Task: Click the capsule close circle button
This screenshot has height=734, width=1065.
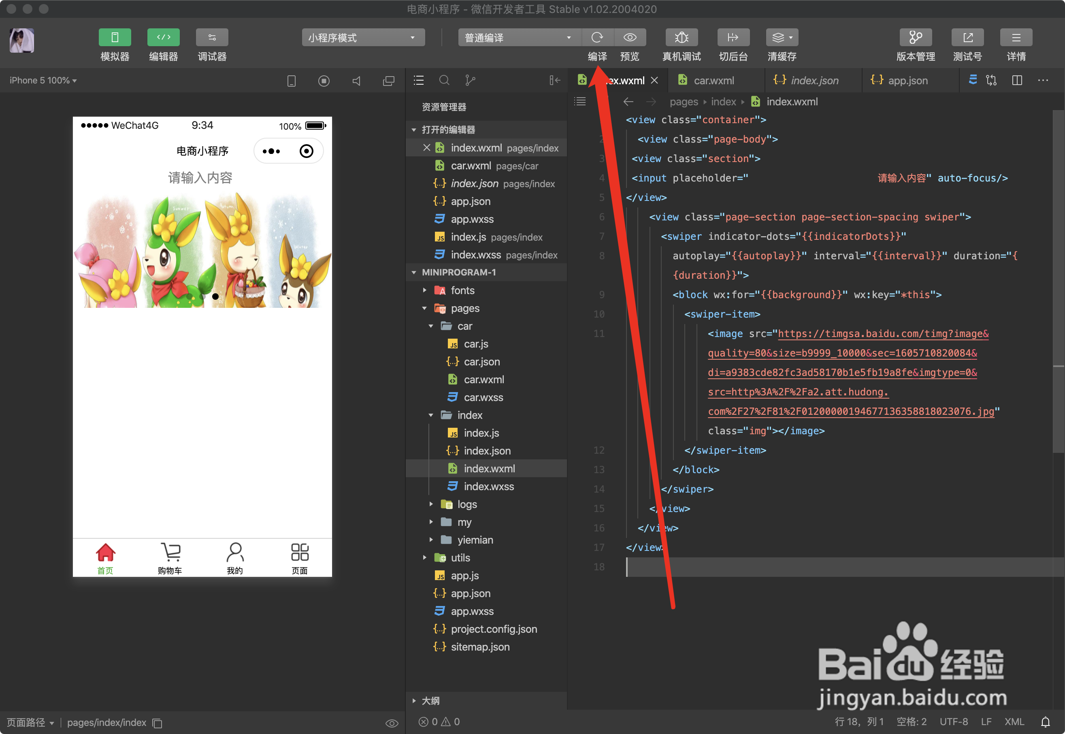Action: coord(306,151)
